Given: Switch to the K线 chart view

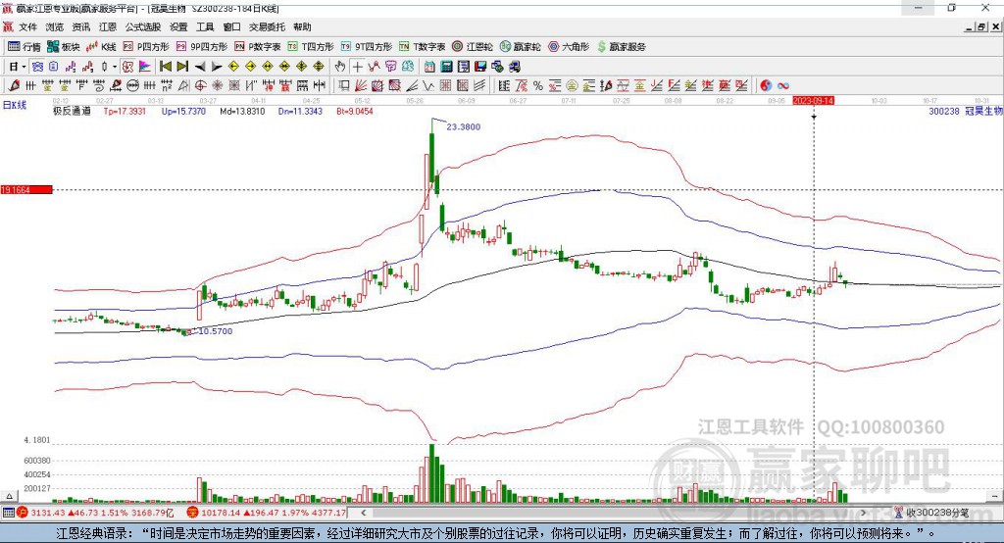Looking at the screenshot, I should (101, 47).
